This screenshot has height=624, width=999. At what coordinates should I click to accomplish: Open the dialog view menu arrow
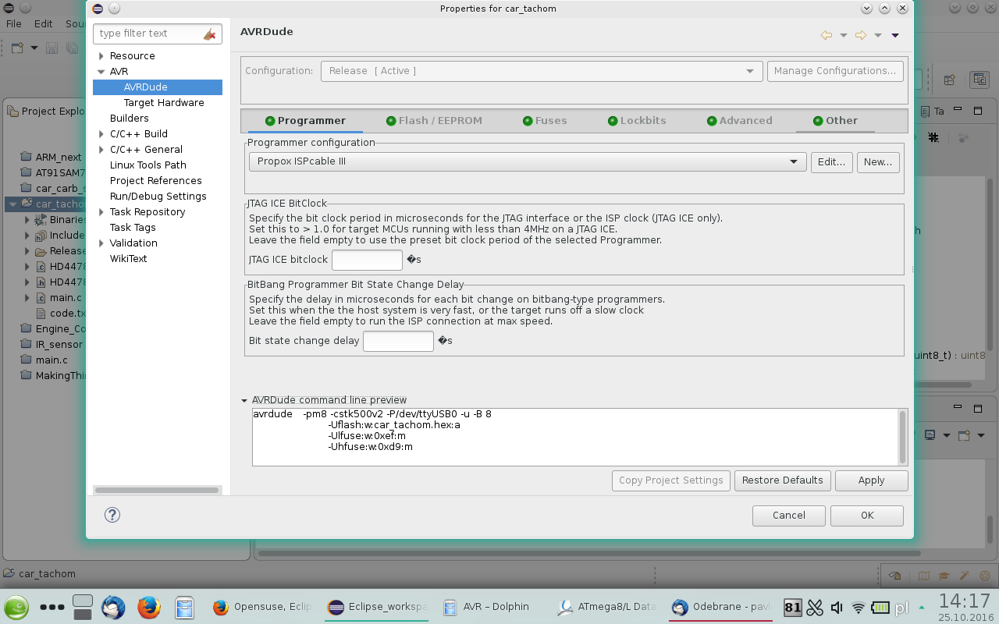coord(895,35)
